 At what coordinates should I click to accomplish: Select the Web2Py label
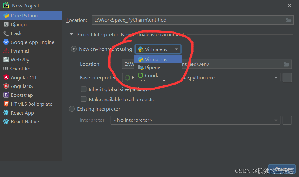pyautogui.click(x=20, y=60)
